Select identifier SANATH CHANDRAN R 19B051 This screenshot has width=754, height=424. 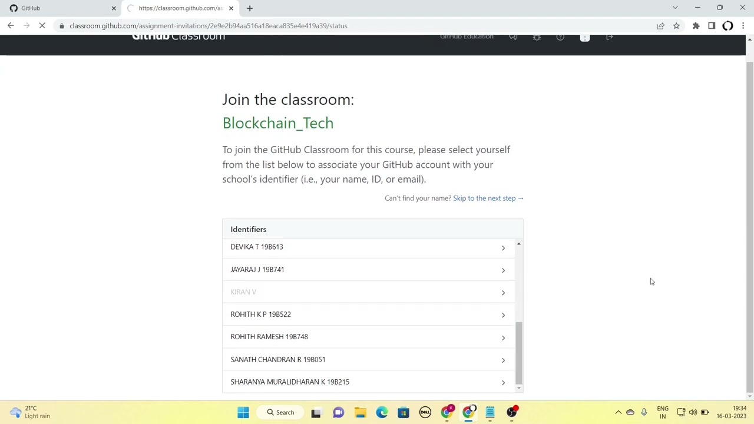[x=368, y=360]
